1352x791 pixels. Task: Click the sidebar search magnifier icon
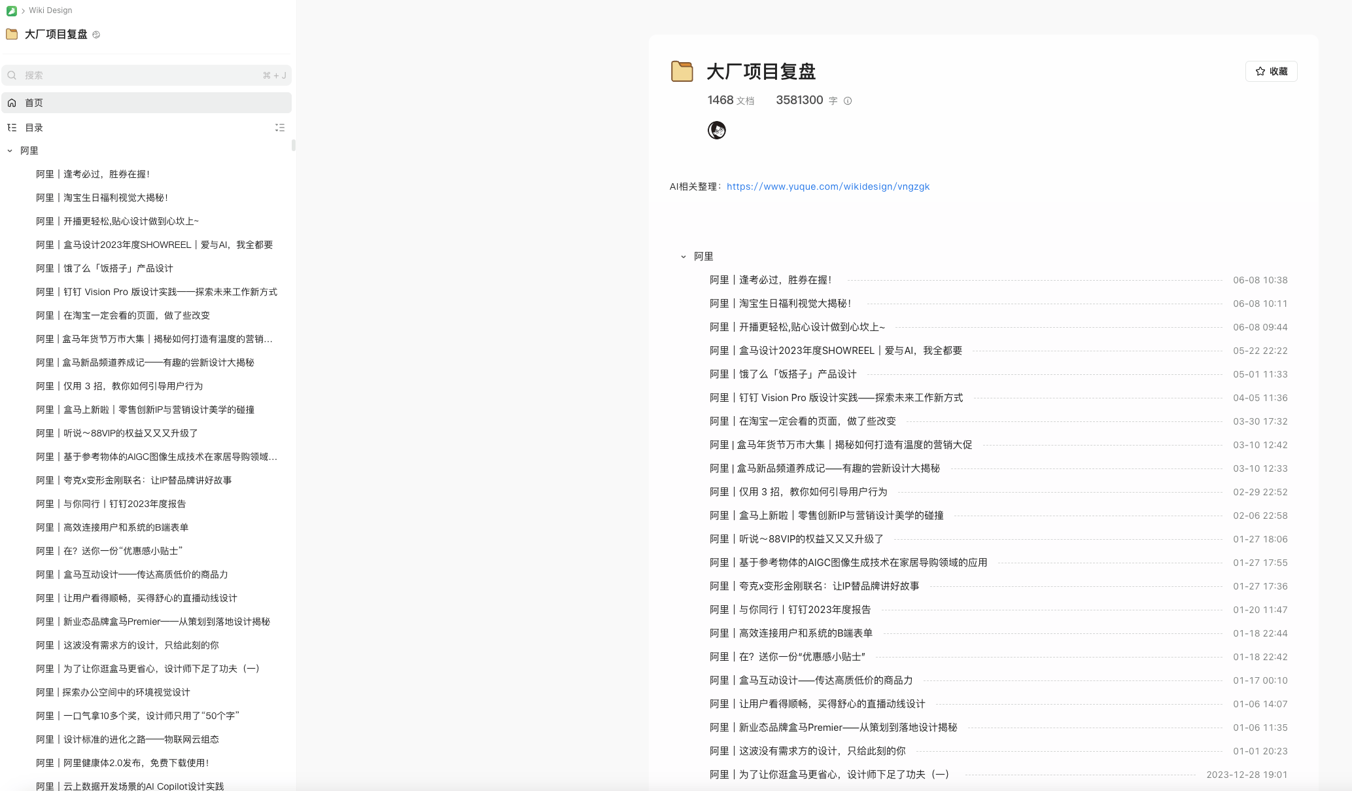pyautogui.click(x=12, y=75)
